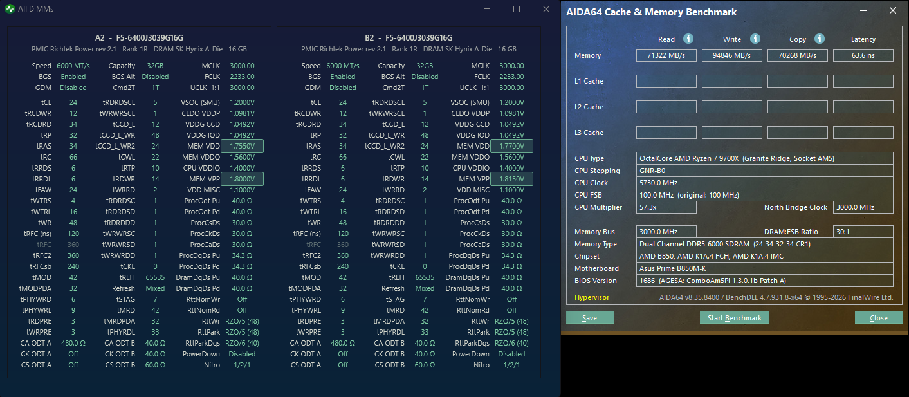Image resolution: width=909 pixels, height=397 pixels.
Task: Click the B2 - F5-6400J3039G16G module header
Action: 409,38
